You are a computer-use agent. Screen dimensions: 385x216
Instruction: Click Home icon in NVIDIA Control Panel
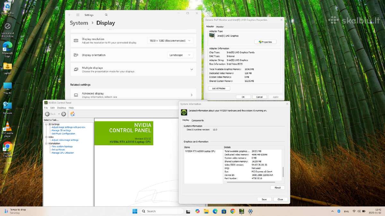(x=73, y=114)
